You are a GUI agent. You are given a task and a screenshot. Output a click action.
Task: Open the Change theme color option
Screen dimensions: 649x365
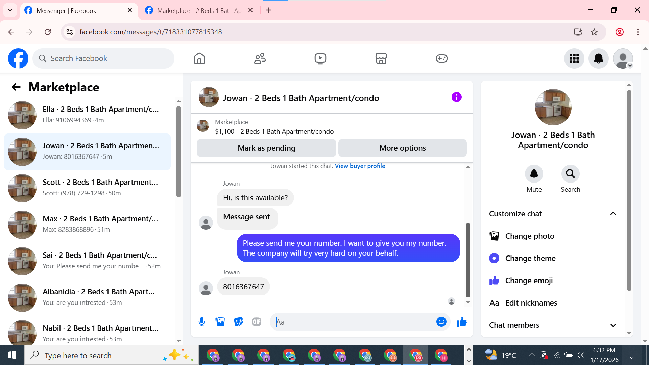[530, 258]
